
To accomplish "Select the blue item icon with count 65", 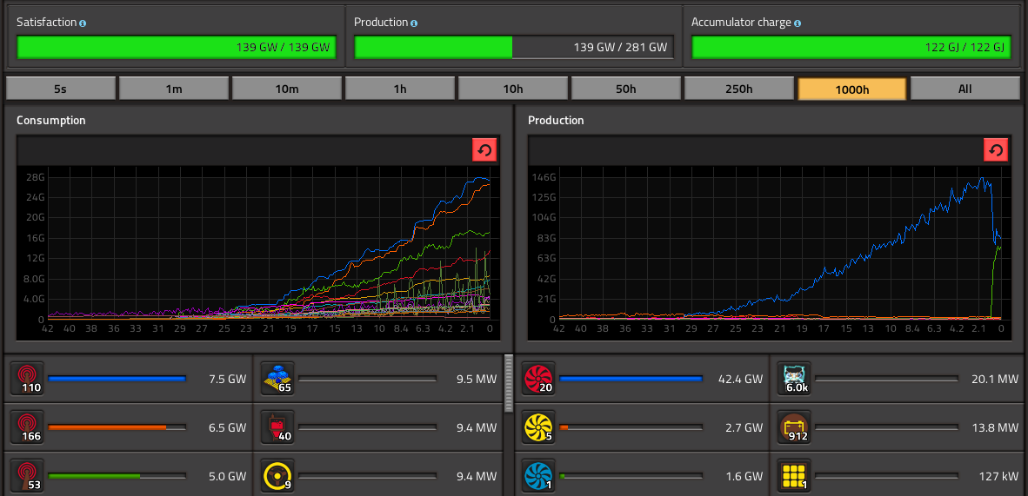I will (x=277, y=379).
